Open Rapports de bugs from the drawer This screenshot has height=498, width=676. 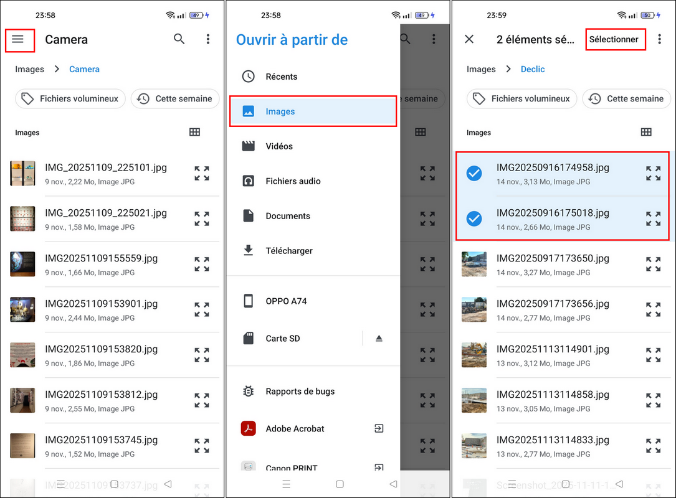pyautogui.click(x=300, y=392)
